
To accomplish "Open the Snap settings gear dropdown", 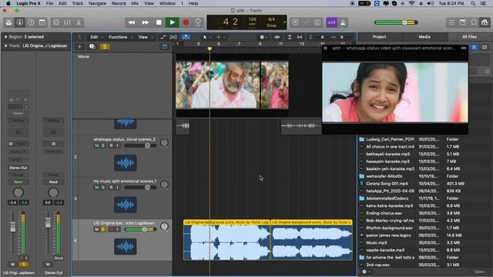I will (x=263, y=37).
